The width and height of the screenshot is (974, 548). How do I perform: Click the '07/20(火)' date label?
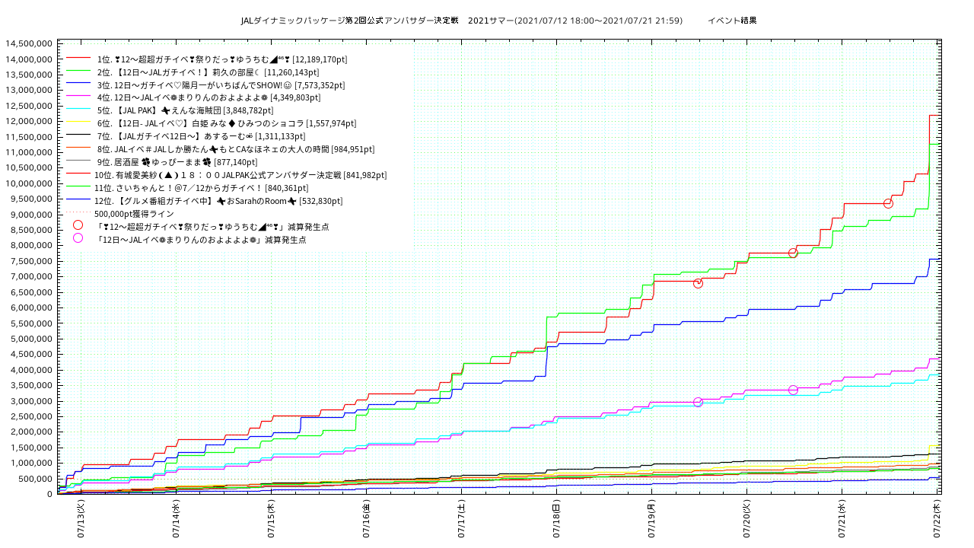[747, 520]
